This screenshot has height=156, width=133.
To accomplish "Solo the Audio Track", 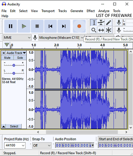I will point(20,58).
